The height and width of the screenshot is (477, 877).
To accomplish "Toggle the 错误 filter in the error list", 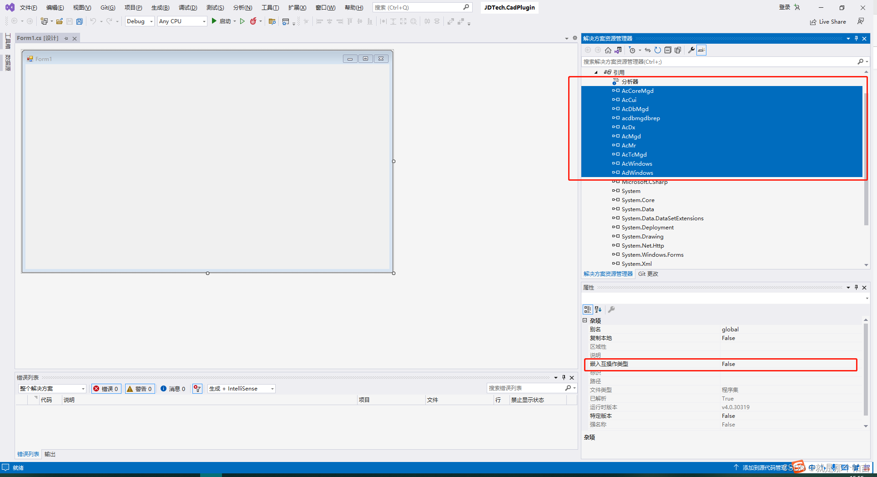I will [x=106, y=388].
